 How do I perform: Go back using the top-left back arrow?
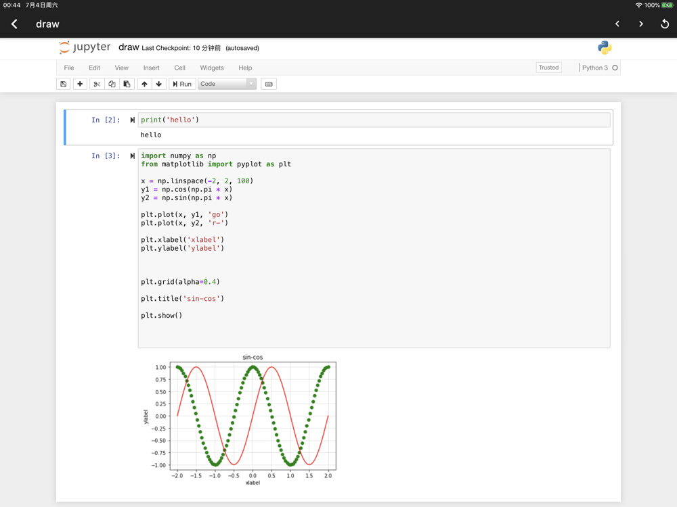(14, 24)
